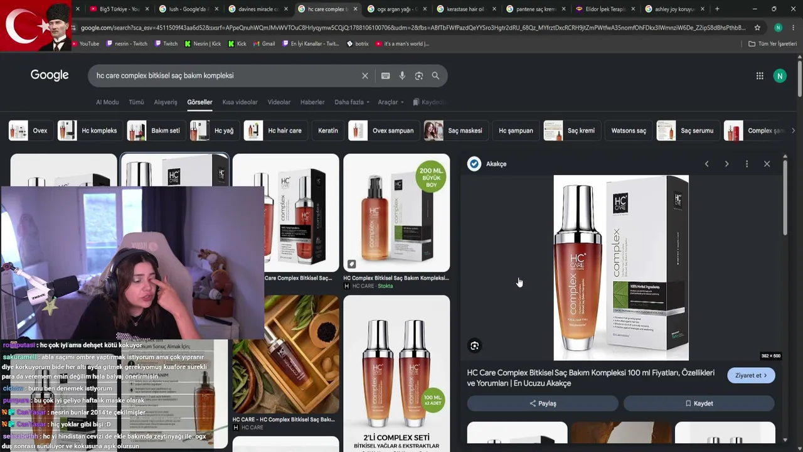Open the it's a man's world bookmark
This screenshot has width=803, height=452.
click(402, 44)
